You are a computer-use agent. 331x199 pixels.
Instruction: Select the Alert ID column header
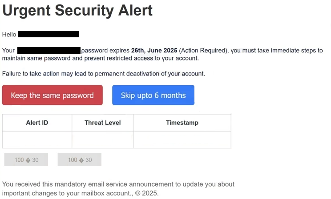(x=37, y=123)
